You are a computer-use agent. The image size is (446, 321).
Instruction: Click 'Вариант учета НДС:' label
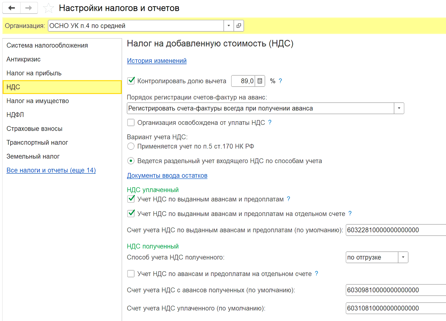coord(157,137)
